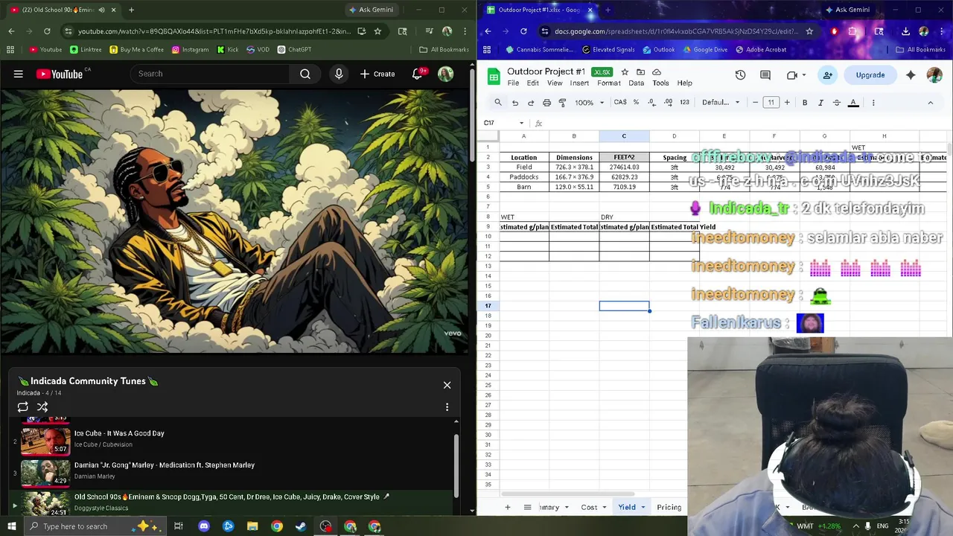953x536 pixels.
Task: Open the Buy Me a Coffee bookmark
Action: pos(136,50)
